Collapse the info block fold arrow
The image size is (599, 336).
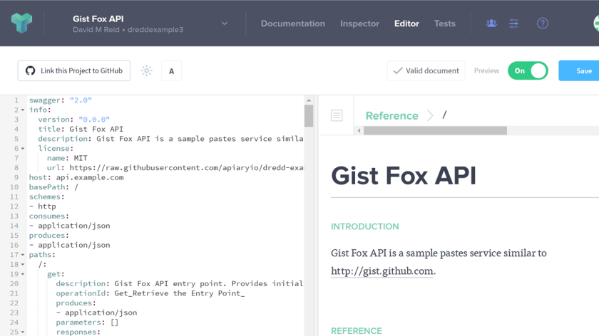tap(23, 110)
